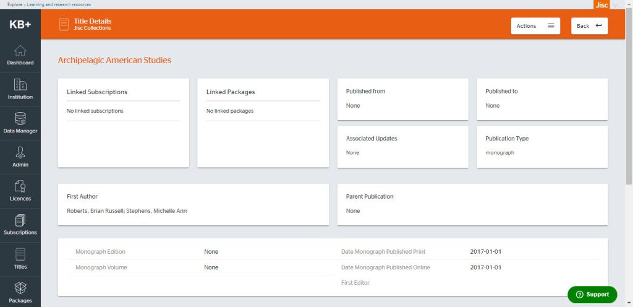Image resolution: width=633 pixels, height=307 pixels.
Task: Click the Jisc logo in top bar
Action: tap(601, 5)
